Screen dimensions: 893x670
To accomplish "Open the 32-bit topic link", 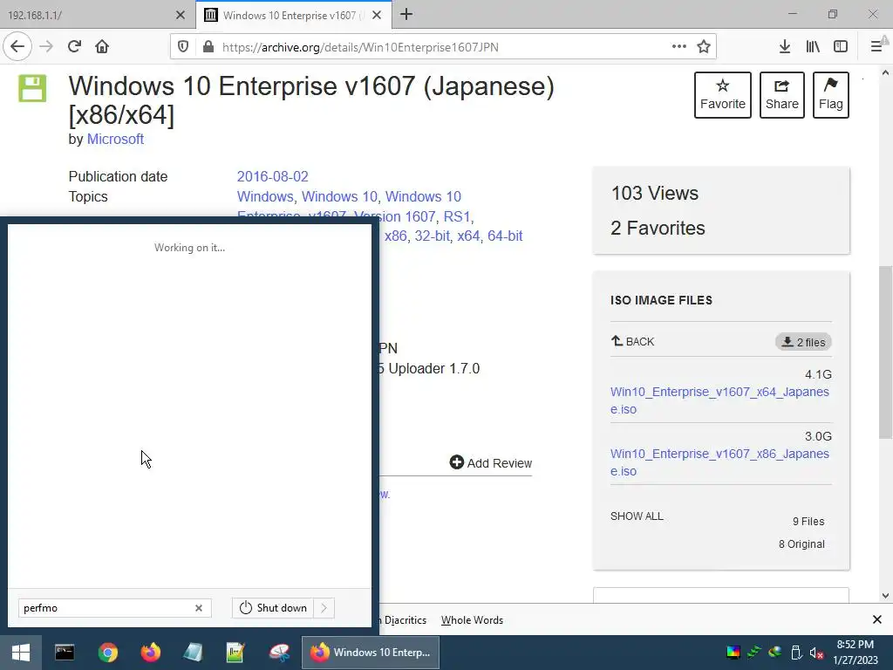I will (x=432, y=236).
